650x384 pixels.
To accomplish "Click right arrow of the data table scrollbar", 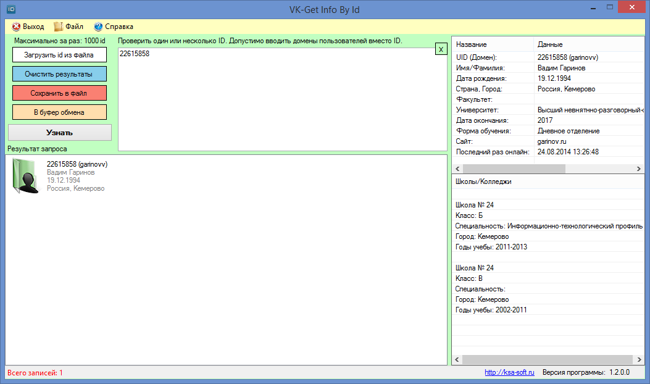I will [639, 169].
